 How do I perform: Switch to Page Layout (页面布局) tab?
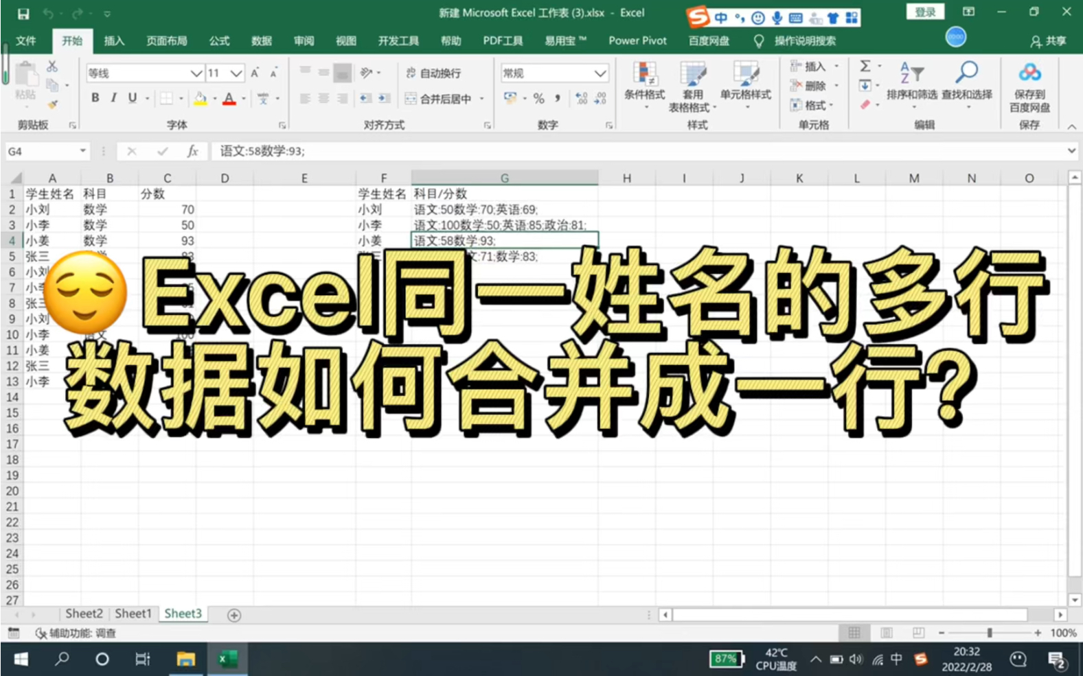167,40
